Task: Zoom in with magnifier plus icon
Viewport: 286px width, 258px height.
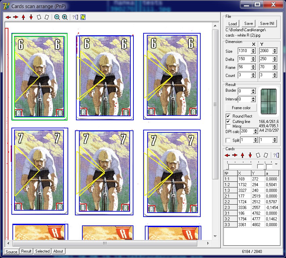Action: [65, 17]
